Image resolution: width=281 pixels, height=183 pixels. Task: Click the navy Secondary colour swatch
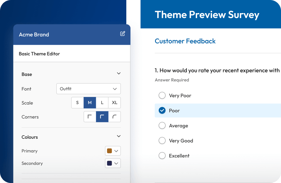point(109,163)
